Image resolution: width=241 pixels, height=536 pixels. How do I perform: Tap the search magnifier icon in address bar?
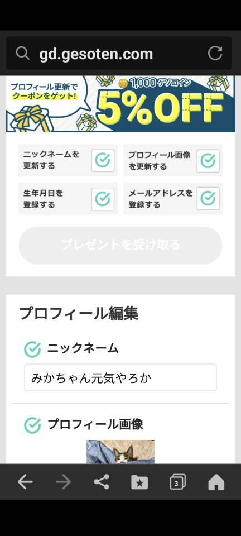point(22,54)
